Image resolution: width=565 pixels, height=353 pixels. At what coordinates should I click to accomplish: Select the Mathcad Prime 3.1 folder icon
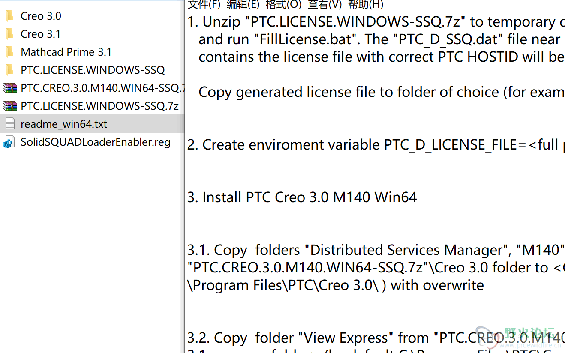tap(9, 52)
